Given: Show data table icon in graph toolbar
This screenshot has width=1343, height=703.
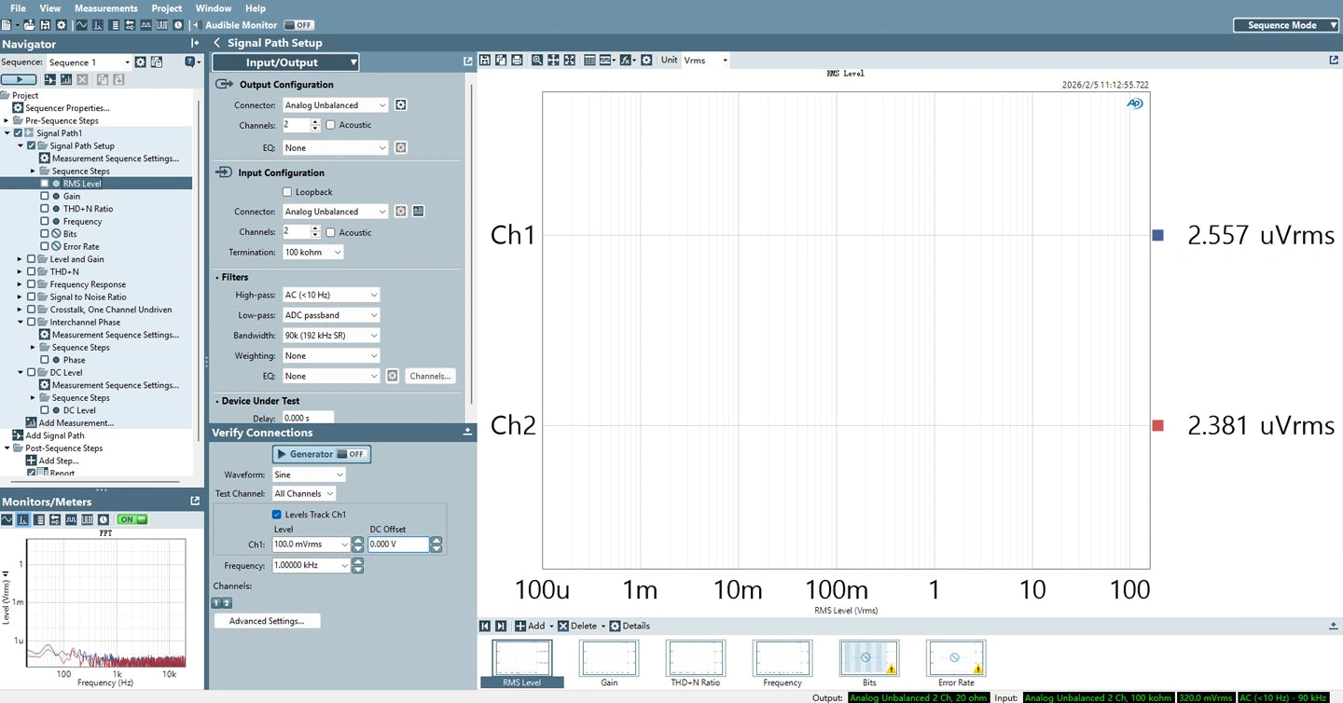Looking at the screenshot, I should click(x=589, y=61).
